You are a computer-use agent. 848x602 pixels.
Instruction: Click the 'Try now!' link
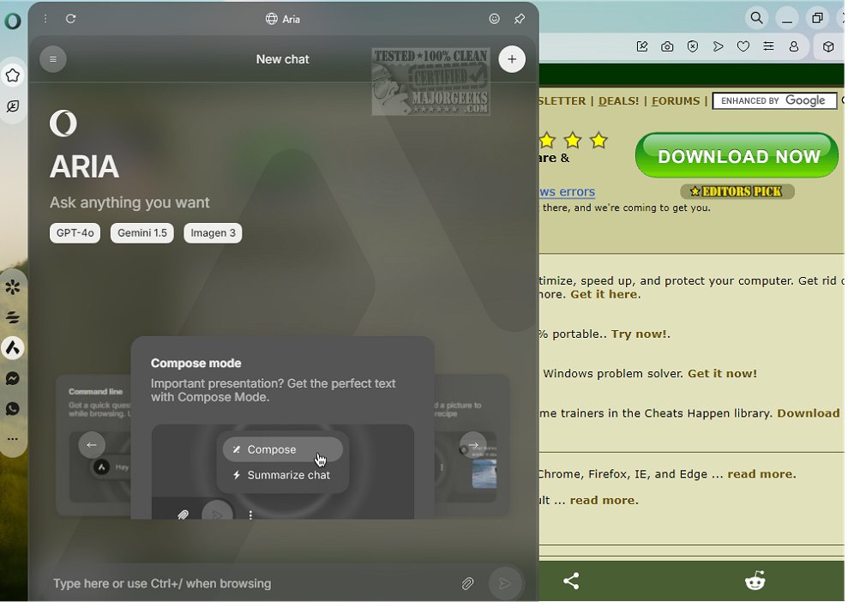(x=639, y=334)
